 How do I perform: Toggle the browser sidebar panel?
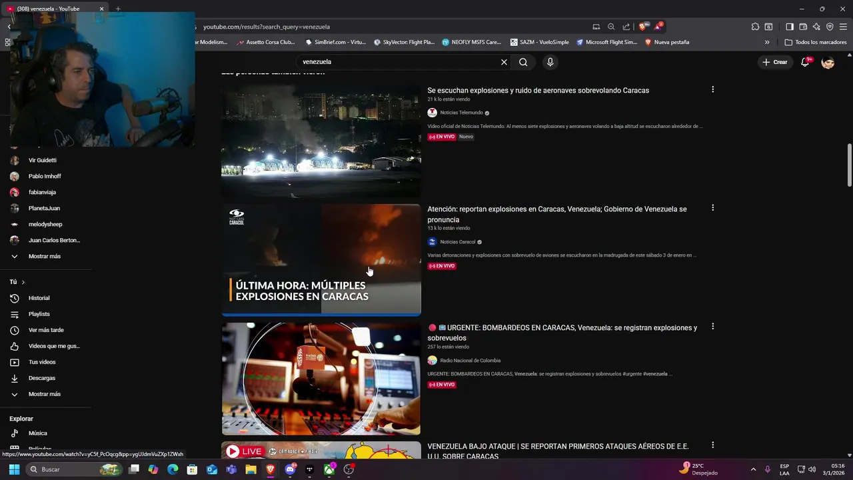pyautogui.click(x=790, y=27)
